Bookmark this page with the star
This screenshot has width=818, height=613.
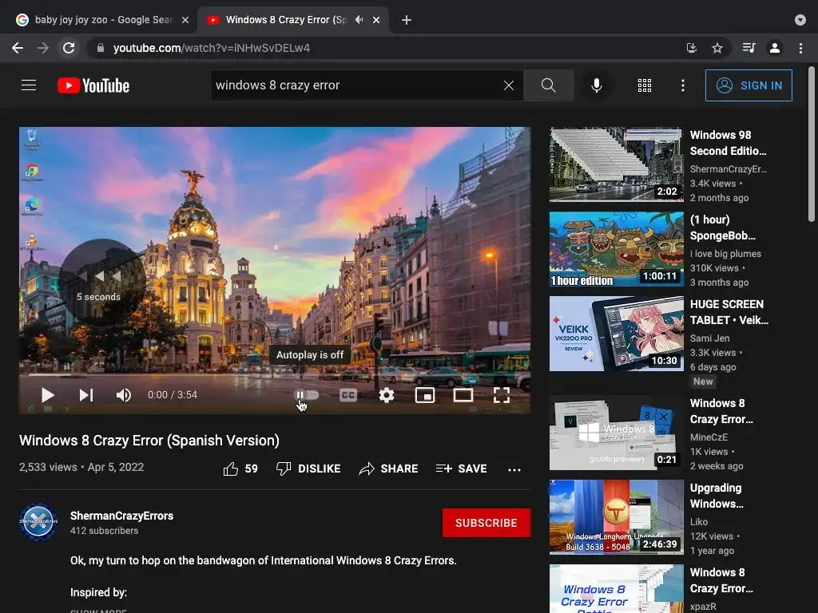(x=717, y=48)
